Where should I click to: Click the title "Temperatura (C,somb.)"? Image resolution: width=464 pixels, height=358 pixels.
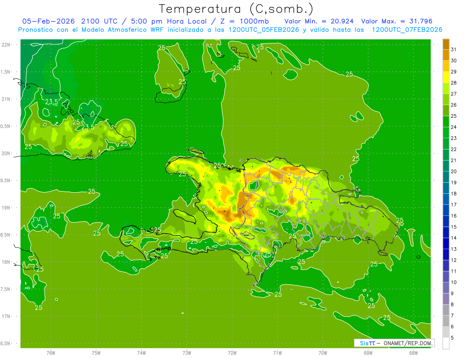(x=236, y=9)
